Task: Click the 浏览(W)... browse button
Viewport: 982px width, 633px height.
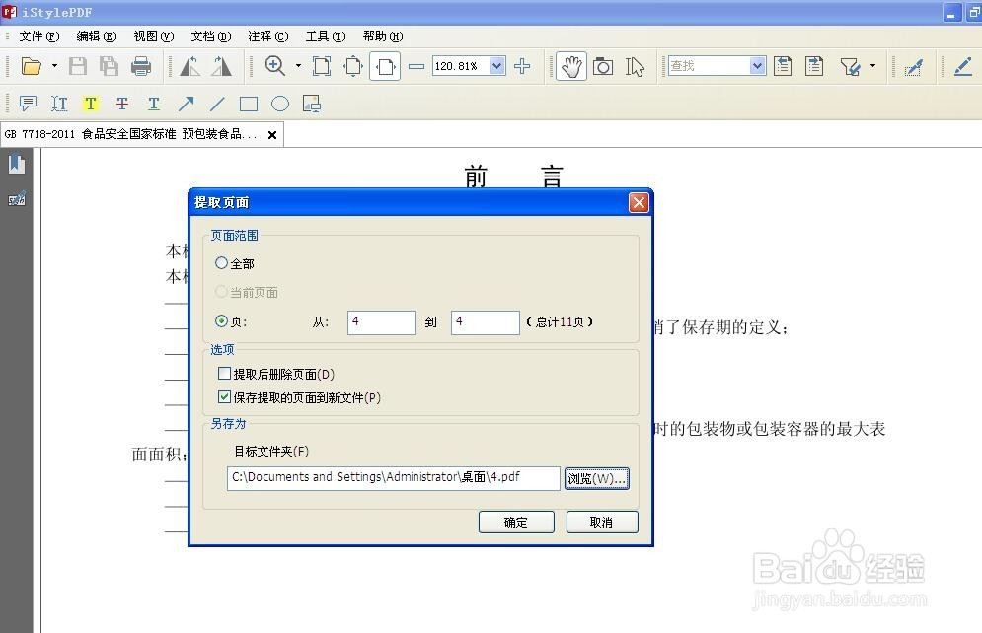Action: click(597, 478)
